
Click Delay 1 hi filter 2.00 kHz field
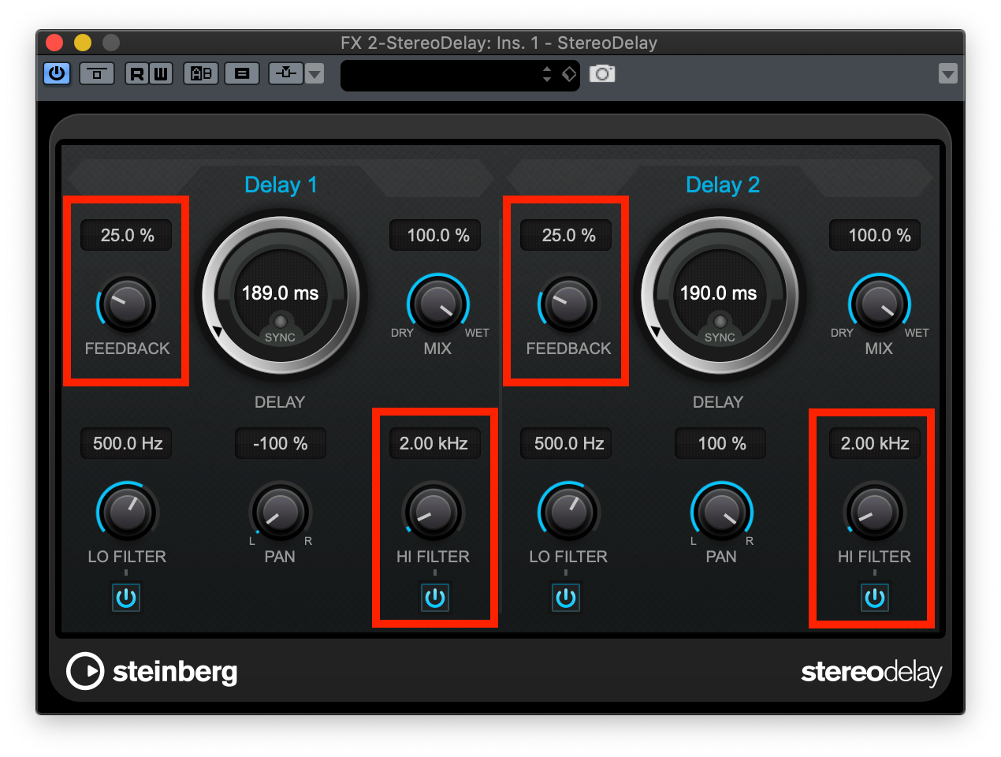tap(434, 443)
